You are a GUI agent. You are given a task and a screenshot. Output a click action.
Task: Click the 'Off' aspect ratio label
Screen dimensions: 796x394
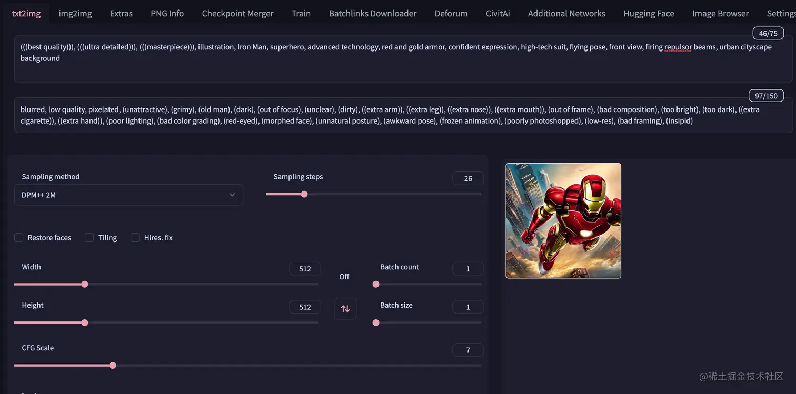pyautogui.click(x=344, y=277)
